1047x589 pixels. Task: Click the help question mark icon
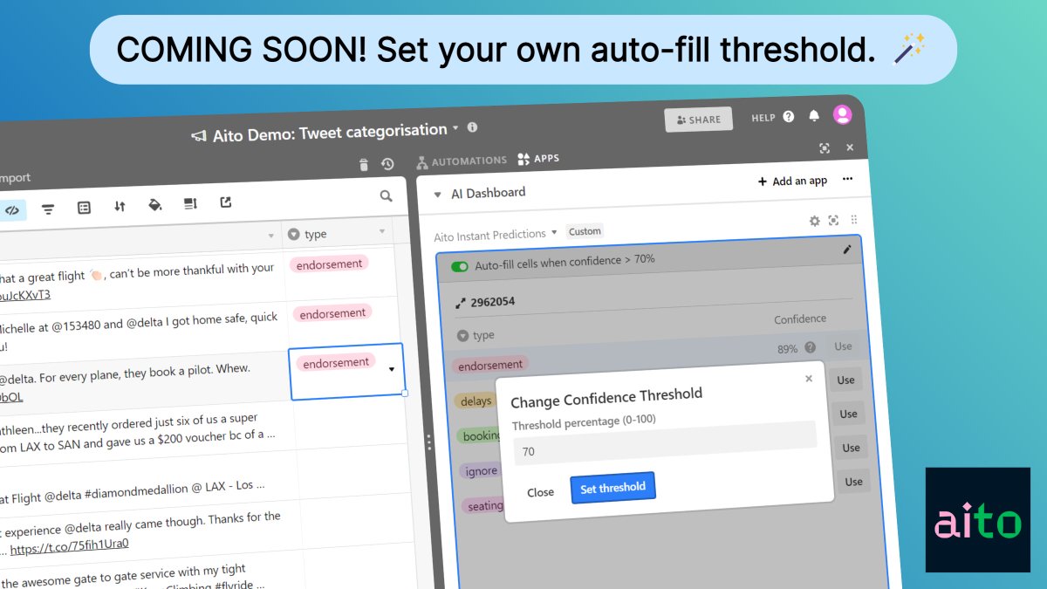click(789, 116)
